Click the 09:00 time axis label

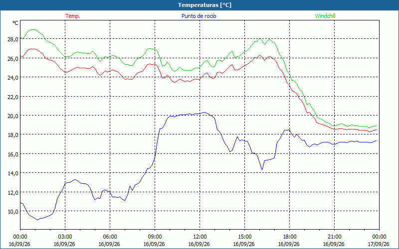155,237
